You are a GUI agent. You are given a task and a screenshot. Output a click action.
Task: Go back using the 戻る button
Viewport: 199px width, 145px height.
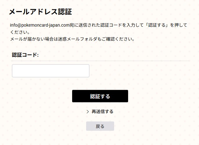click(100, 126)
